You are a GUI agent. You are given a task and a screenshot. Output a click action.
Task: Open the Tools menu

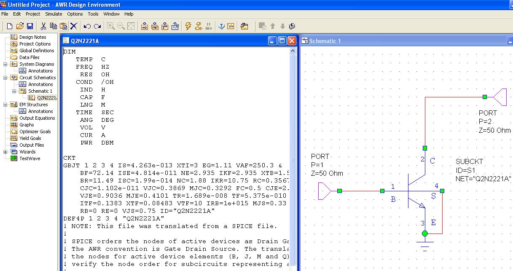93,14
